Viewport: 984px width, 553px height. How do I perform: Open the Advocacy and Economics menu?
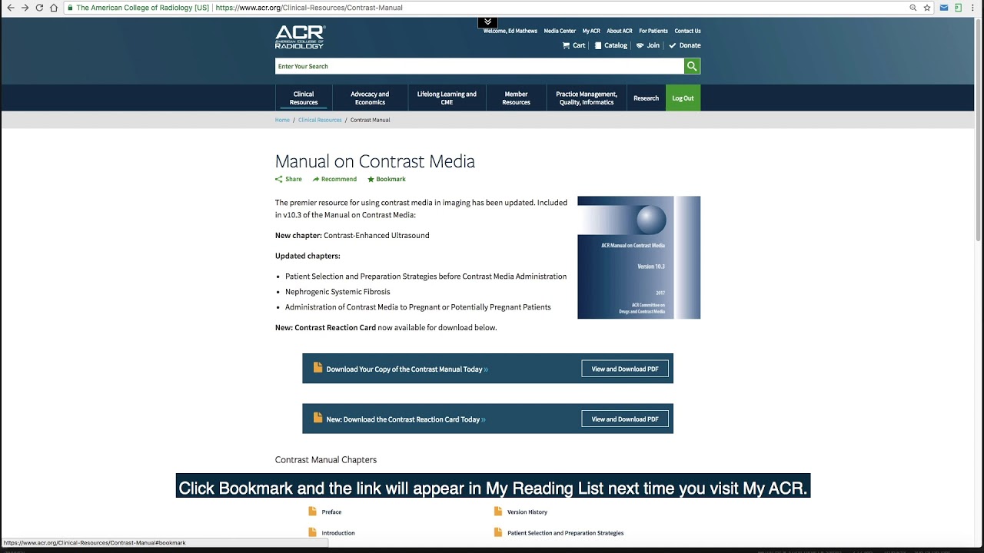tap(370, 98)
